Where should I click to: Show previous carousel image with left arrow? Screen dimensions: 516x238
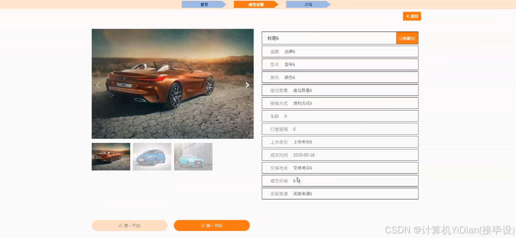[x=98, y=85]
